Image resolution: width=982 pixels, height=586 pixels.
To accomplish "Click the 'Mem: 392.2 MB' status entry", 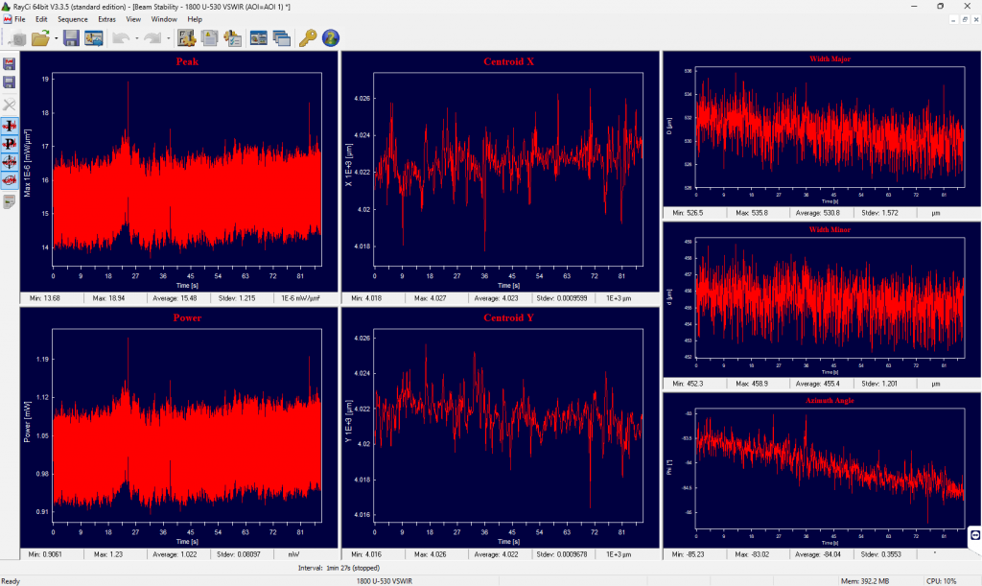I will 864,581.
